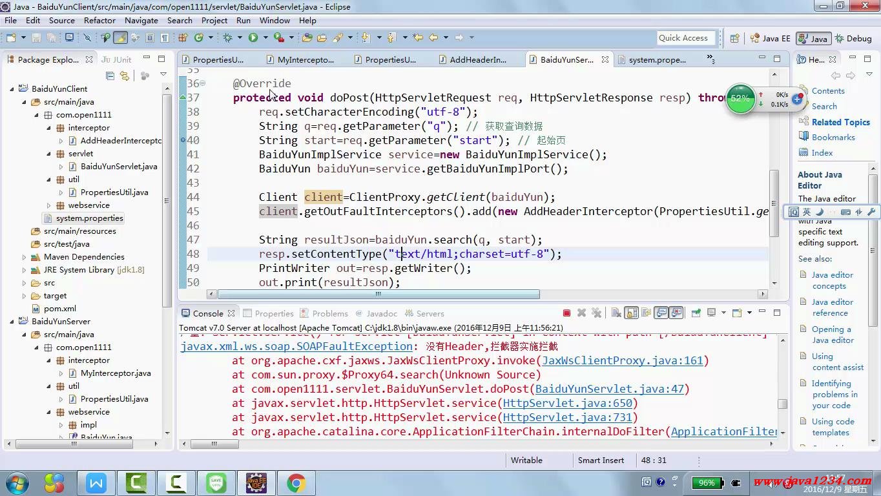Click the Last Edit Location icon
881x496 pixels.
click(417, 38)
